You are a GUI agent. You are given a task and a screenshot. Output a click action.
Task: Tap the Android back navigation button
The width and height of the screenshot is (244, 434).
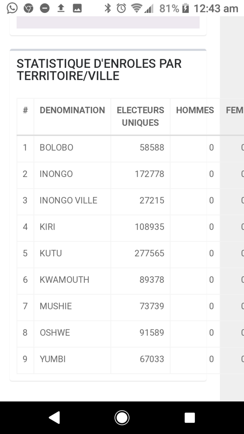pyautogui.click(x=55, y=418)
